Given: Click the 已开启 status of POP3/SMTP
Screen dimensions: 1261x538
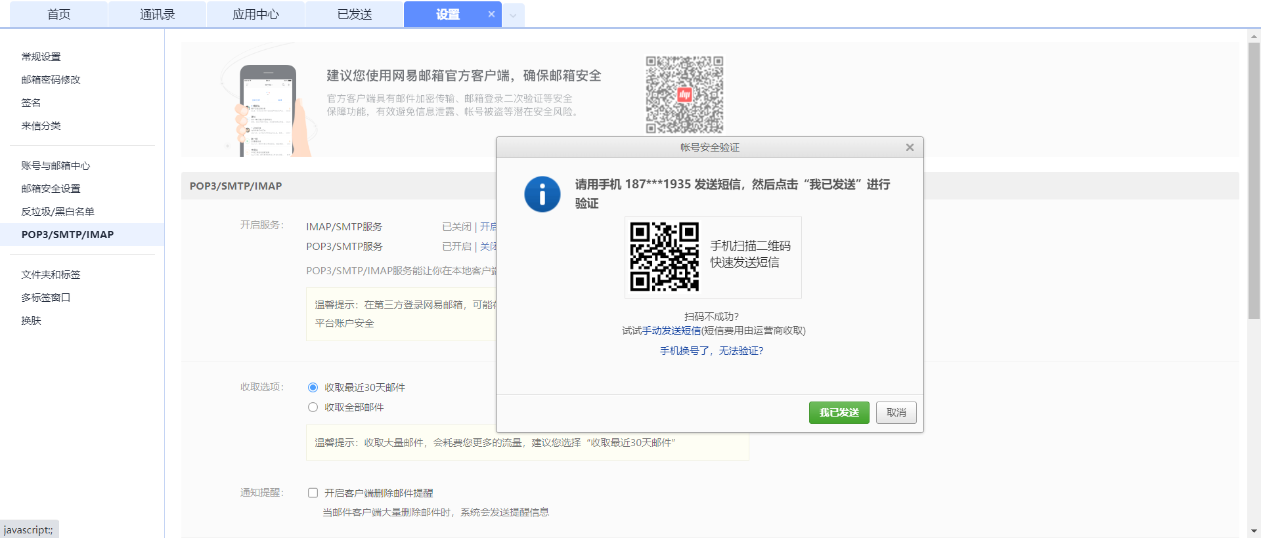Looking at the screenshot, I should click(456, 246).
